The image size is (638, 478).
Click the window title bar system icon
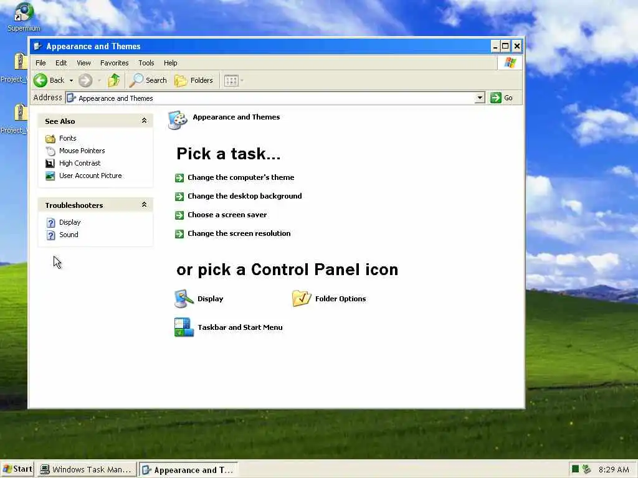38,46
